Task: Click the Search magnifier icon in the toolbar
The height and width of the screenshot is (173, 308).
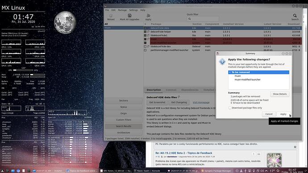Action: pyautogui.click(x=295, y=16)
